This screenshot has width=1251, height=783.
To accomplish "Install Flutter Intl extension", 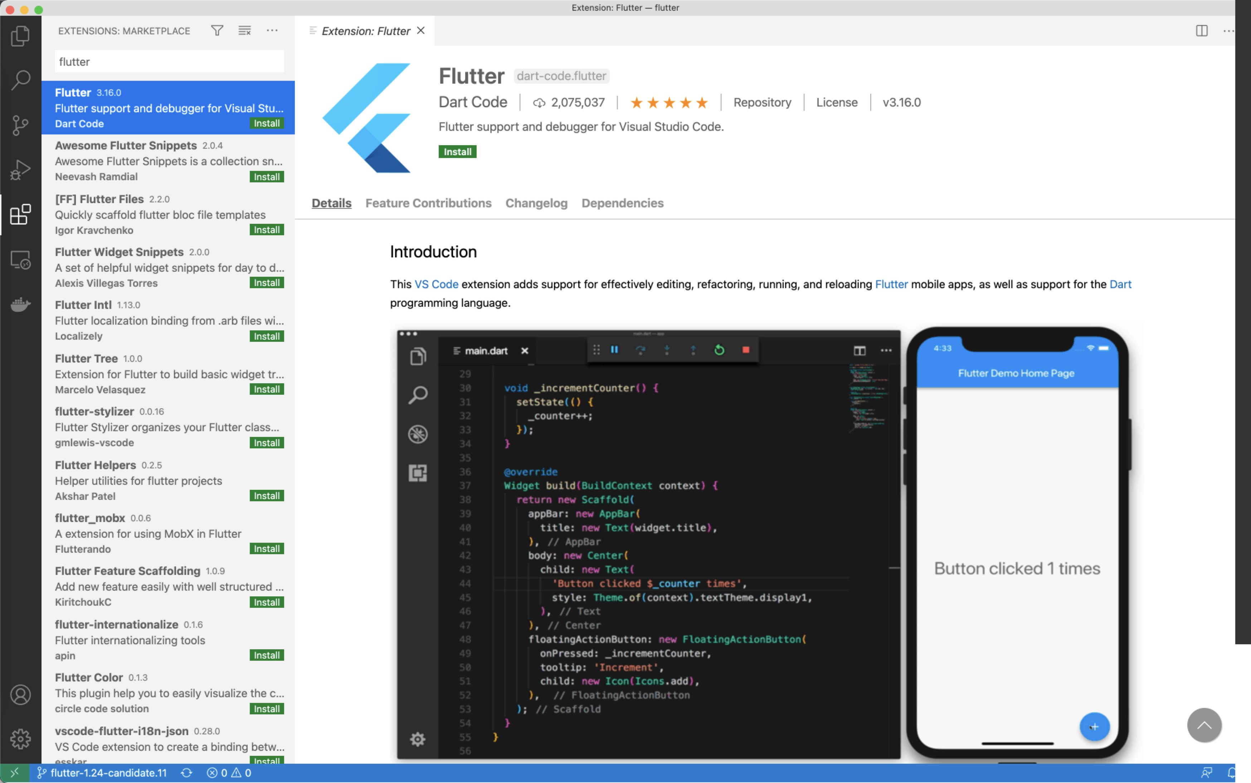I will (266, 336).
